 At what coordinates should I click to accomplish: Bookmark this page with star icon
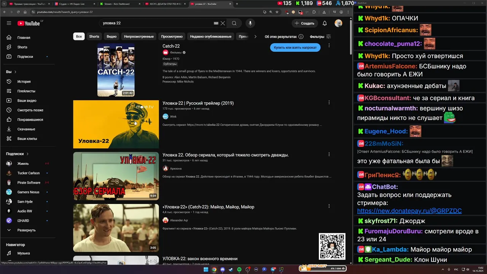(x=277, y=12)
